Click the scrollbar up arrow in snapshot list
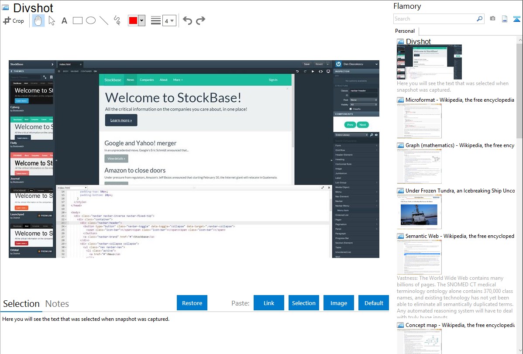 520,40
